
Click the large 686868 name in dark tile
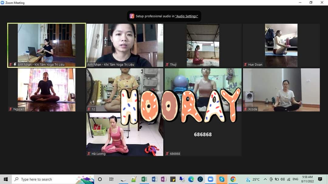tap(203, 135)
